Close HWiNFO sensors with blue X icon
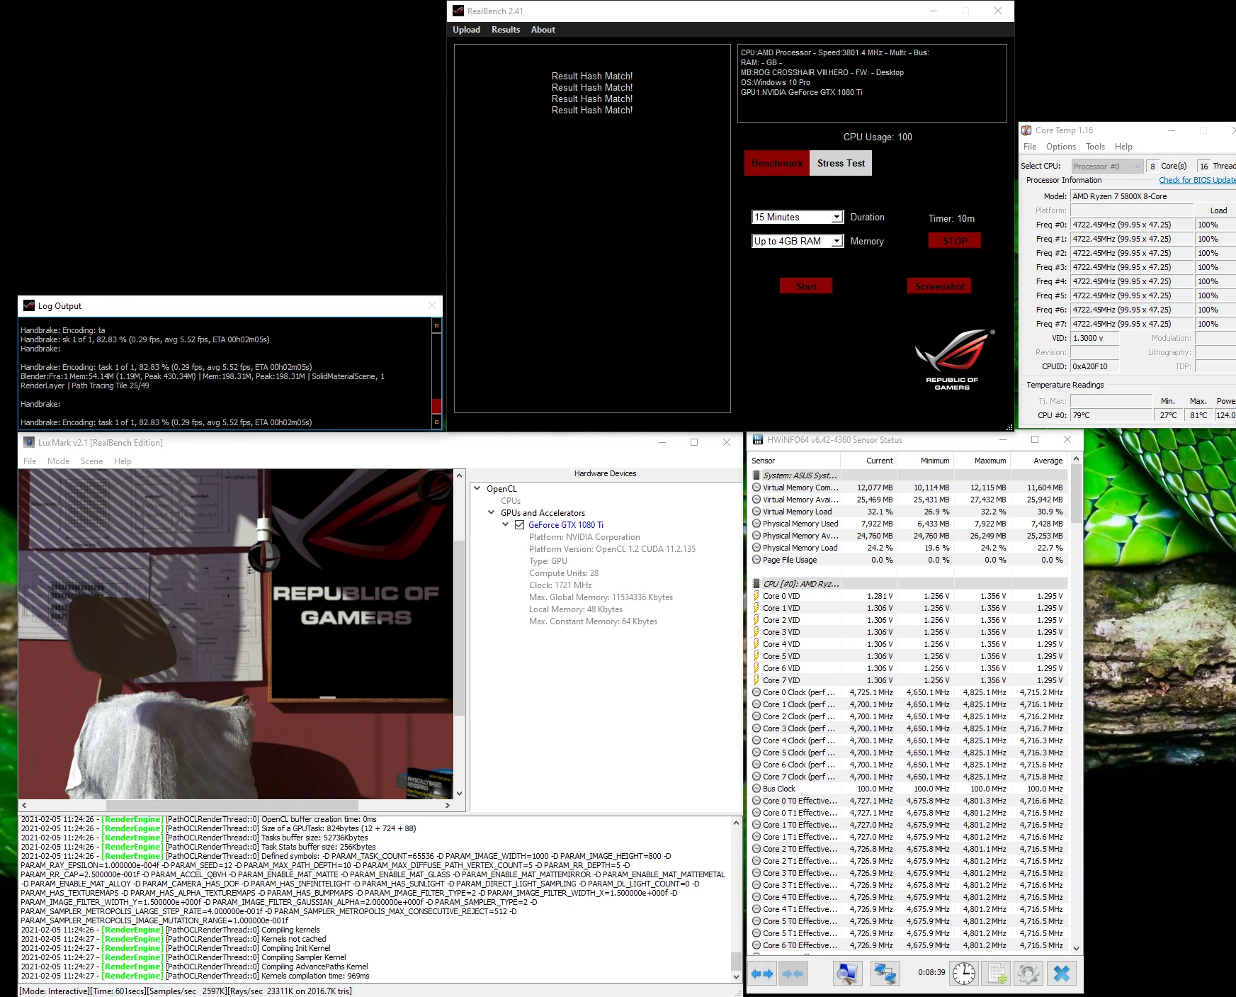 [1062, 974]
